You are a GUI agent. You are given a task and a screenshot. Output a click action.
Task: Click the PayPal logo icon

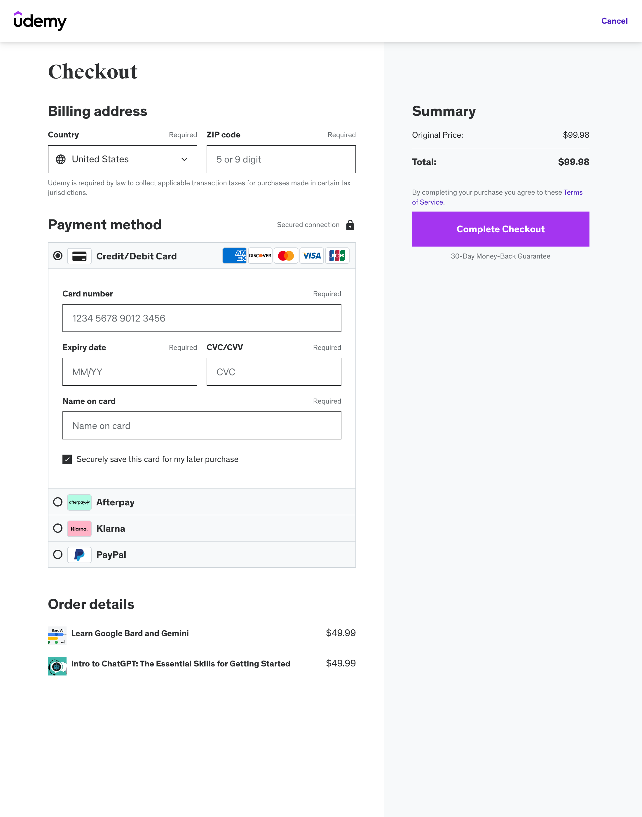[x=79, y=555]
